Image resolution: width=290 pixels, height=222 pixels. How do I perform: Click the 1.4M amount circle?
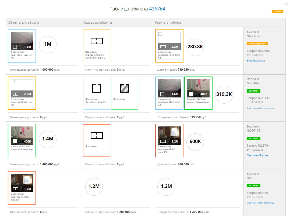[x=48, y=139]
